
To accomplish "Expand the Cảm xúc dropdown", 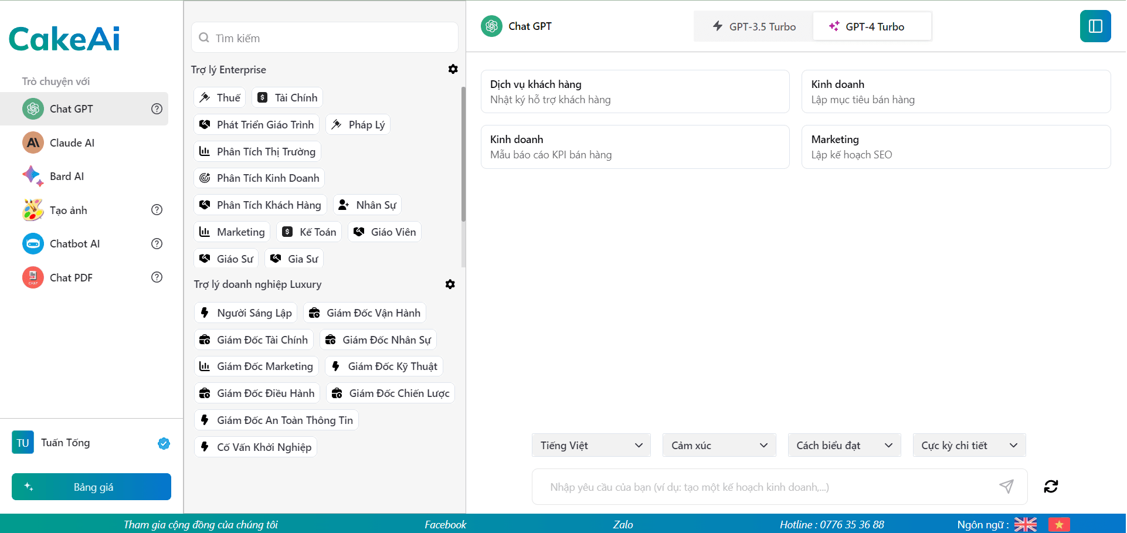I will pos(719,446).
